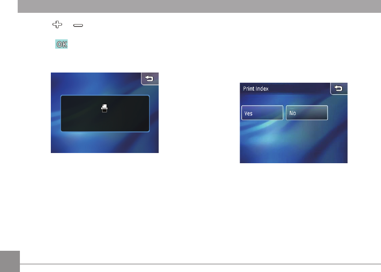
Task: Choose Yes for Print Index
Action: click(262, 113)
